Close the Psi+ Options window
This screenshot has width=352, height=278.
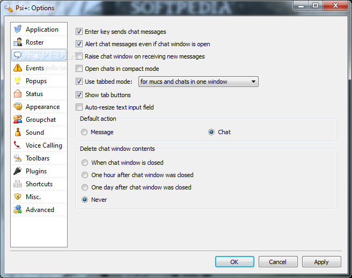click(335, 6)
